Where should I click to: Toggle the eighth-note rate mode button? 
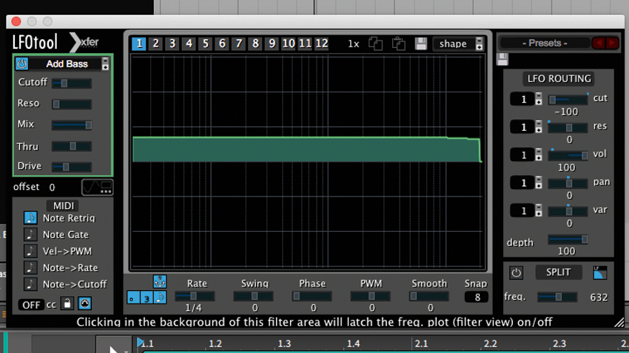160,298
